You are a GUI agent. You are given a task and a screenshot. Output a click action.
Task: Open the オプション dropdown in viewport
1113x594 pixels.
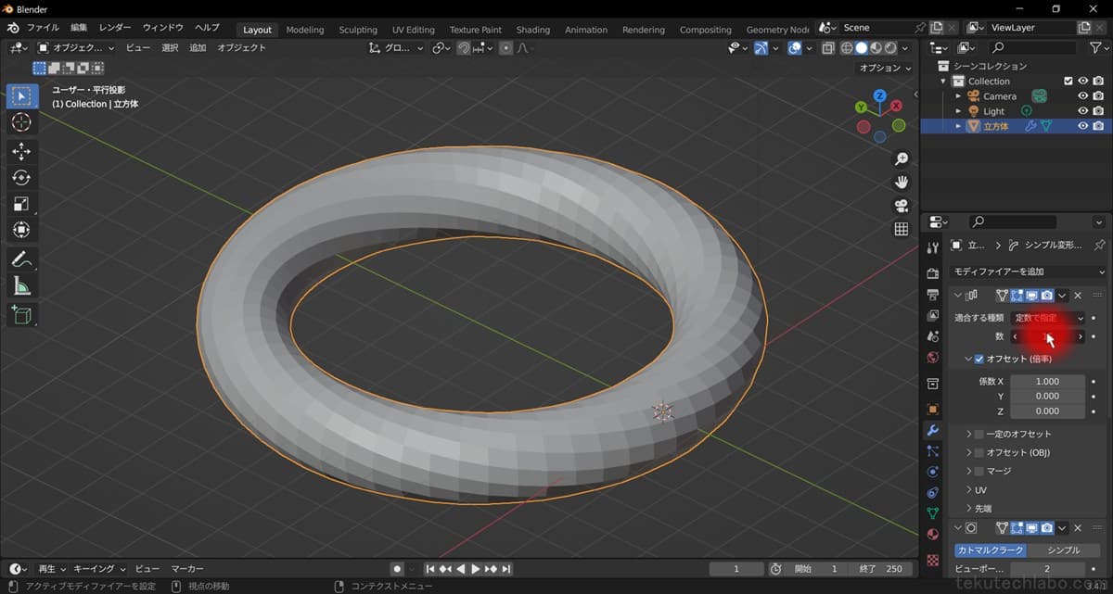[x=885, y=68]
